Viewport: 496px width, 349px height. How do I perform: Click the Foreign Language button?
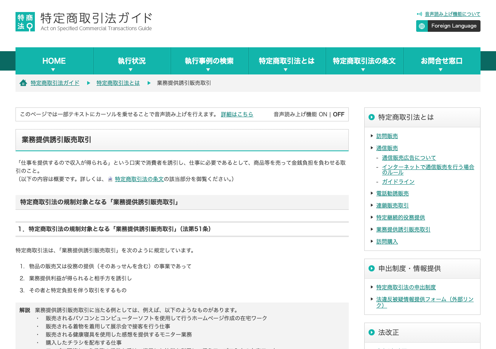pyautogui.click(x=448, y=26)
